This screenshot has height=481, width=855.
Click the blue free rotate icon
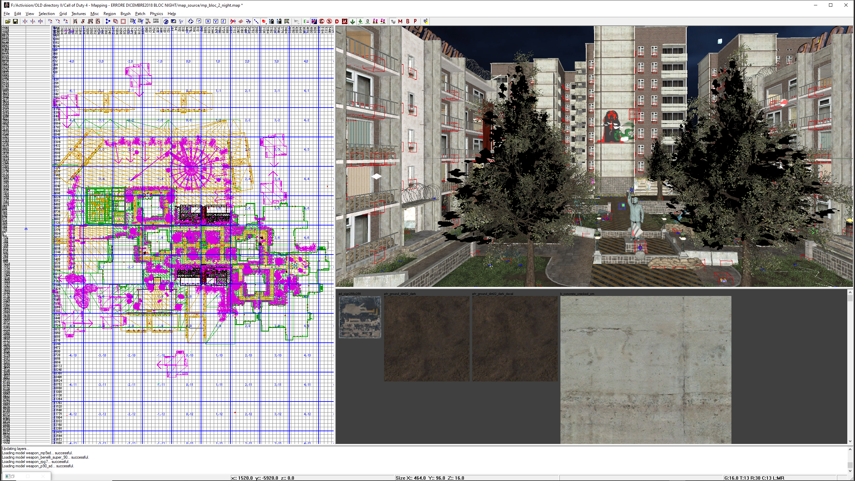point(191,21)
